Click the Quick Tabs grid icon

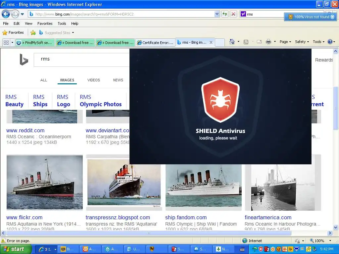pyautogui.click(x=6, y=43)
